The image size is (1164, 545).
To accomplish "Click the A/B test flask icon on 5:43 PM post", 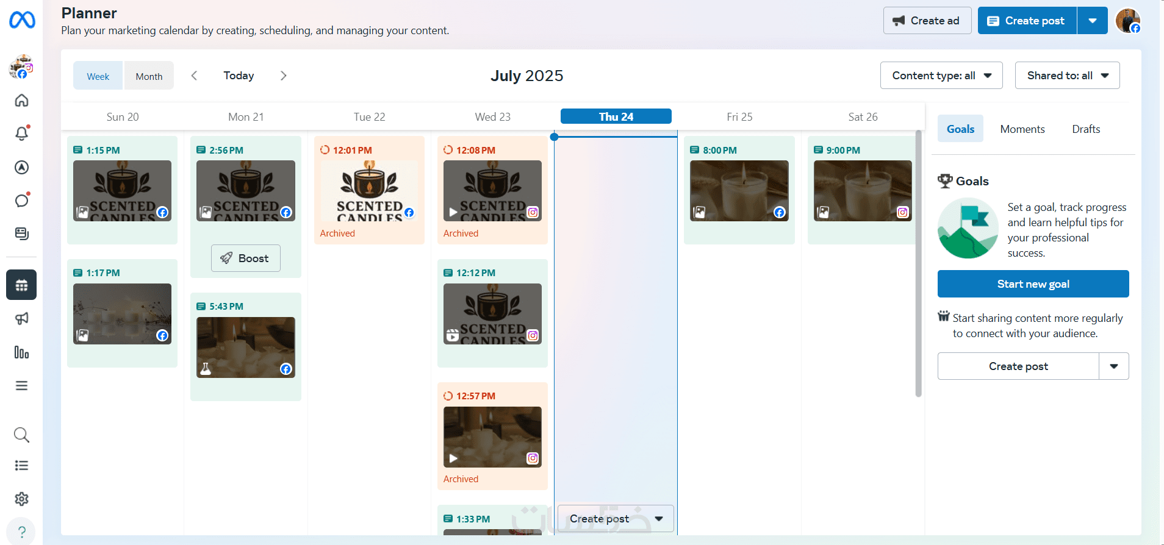I will point(206,369).
